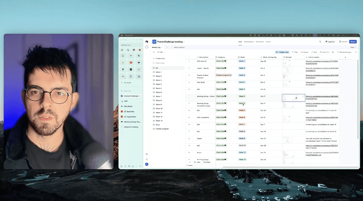Viewport: 363px width, 201px height.
Task: Click the blue Share button
Action: 353,42
